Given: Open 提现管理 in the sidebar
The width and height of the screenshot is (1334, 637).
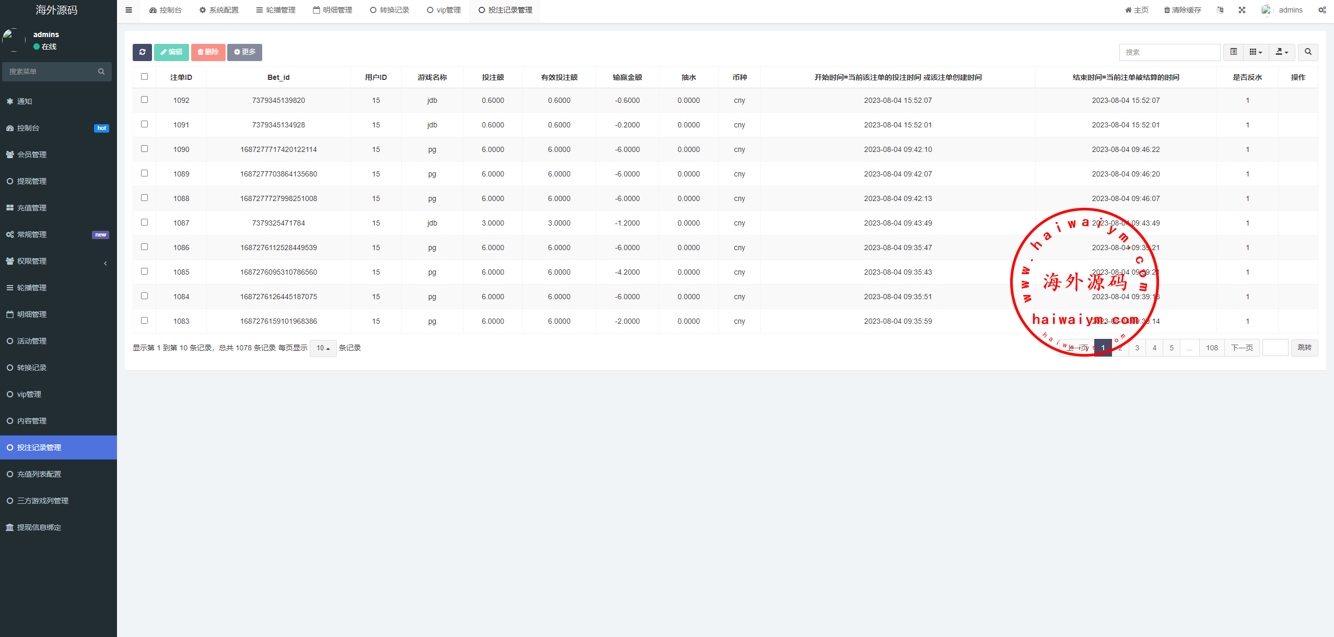Looking at the screenshot, I should [x=58, y=181].
